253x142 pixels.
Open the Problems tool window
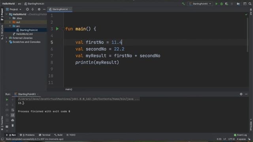click(x=27, y=135)
